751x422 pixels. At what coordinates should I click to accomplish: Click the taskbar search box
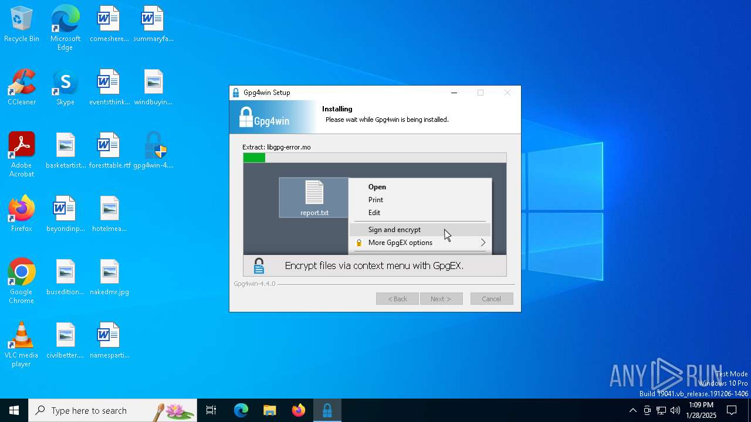113,410
